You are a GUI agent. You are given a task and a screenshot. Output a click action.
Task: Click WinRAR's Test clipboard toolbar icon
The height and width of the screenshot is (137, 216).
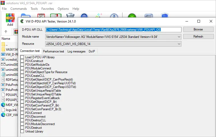[x=41, y=15]
